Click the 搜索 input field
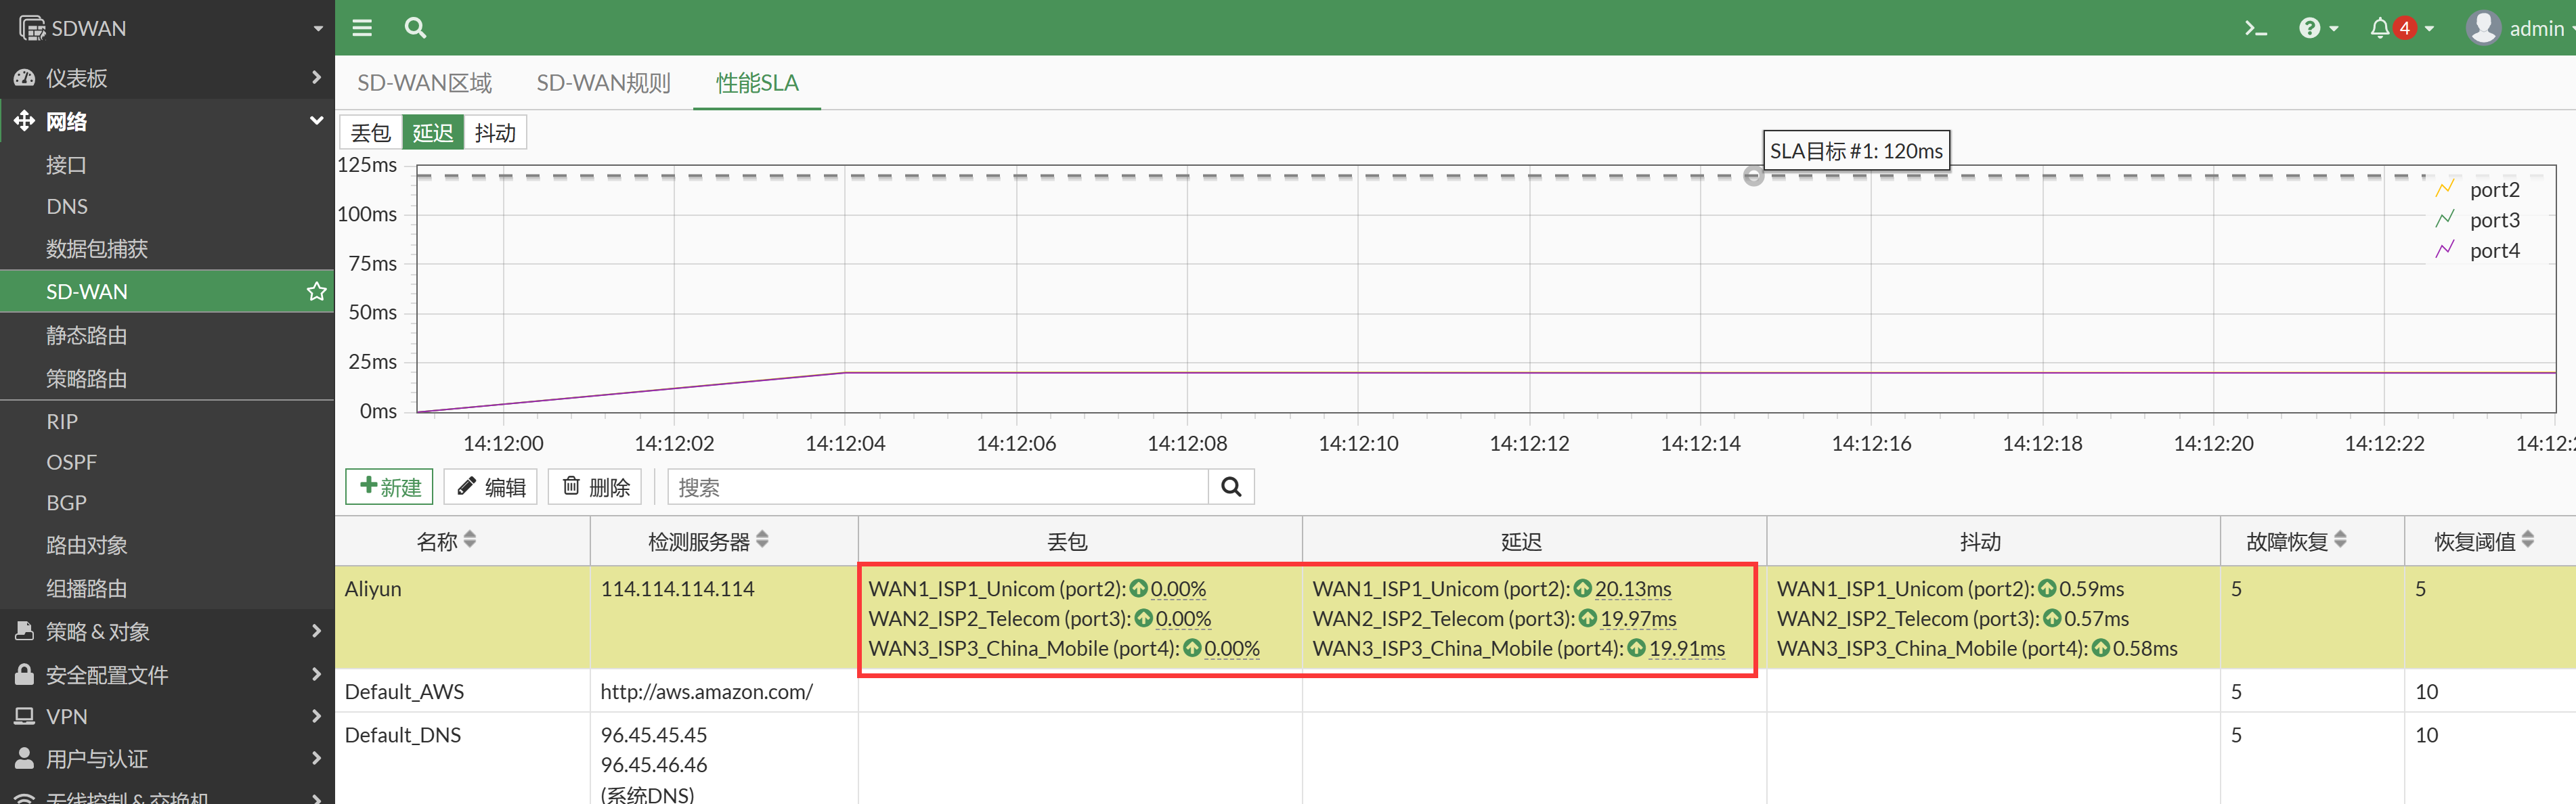 (936, 487)
